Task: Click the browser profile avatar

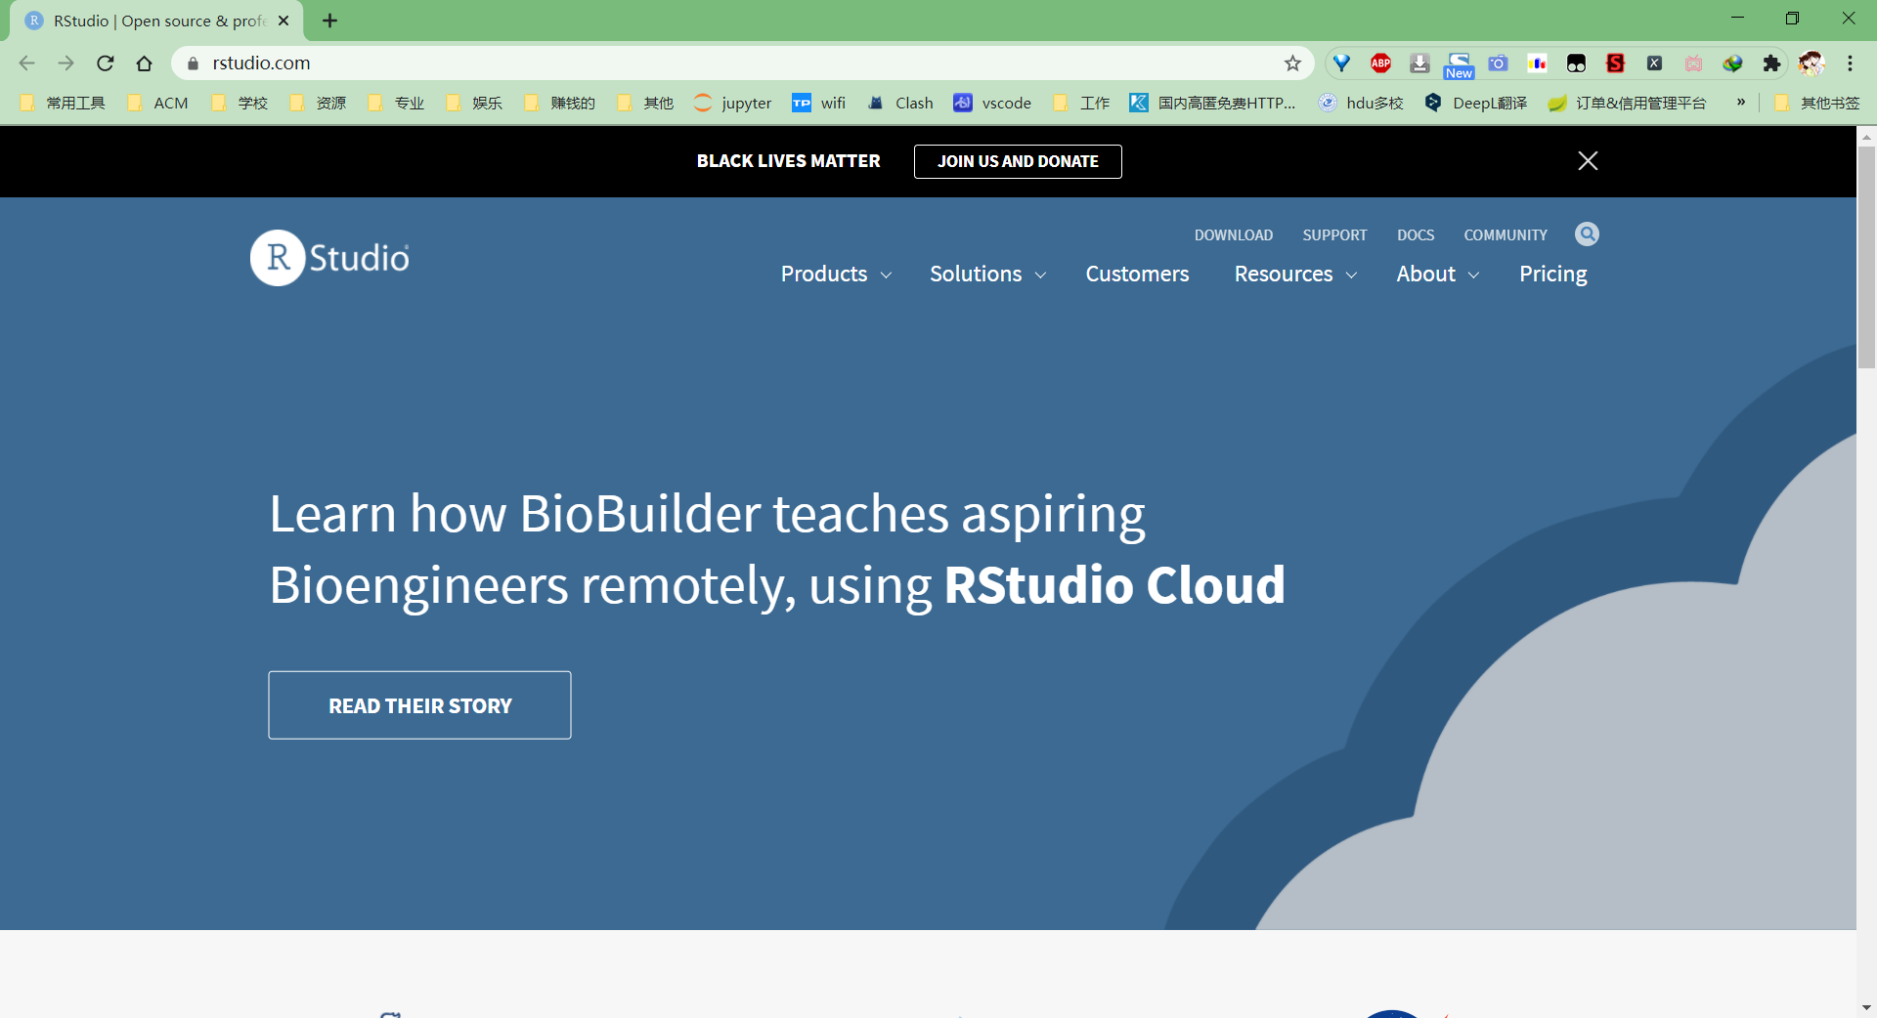Action: (1812, 63)
